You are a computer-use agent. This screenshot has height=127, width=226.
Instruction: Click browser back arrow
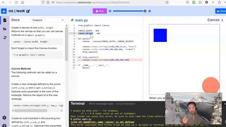pyautogui.click(x=4, y=2)
